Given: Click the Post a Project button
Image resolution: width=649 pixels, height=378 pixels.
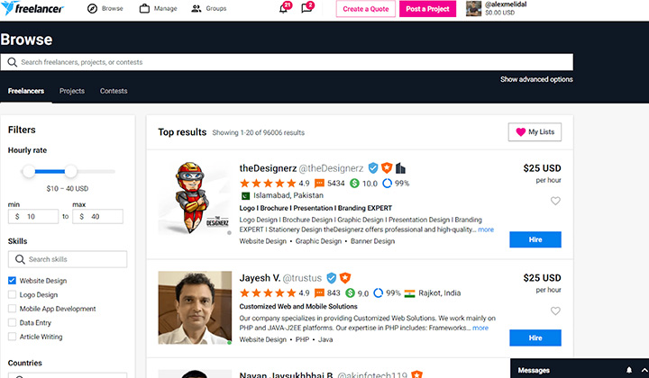Looking at the screenshot, I should [x=427, y=9].
